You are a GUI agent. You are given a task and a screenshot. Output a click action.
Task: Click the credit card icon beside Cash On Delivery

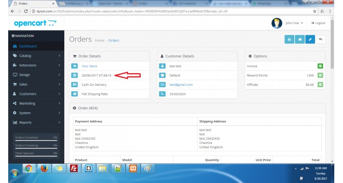coord(74,85)
